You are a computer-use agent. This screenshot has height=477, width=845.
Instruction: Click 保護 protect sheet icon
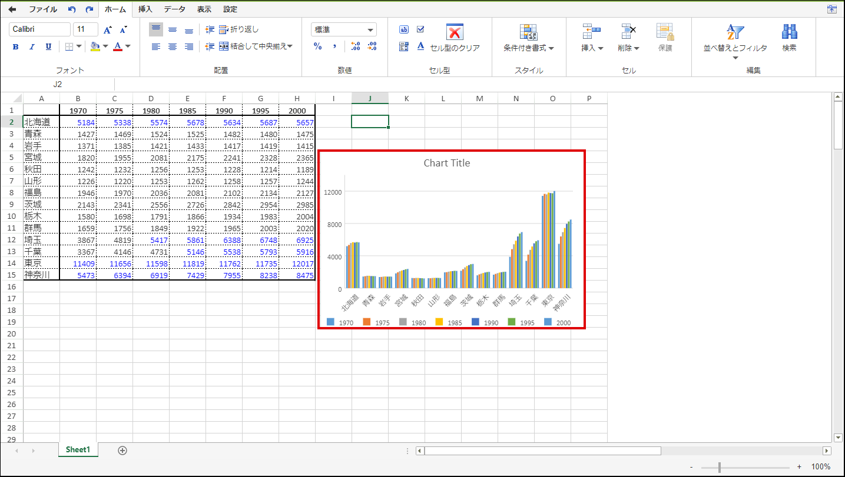pyautogui.click(x=665, y=38)
